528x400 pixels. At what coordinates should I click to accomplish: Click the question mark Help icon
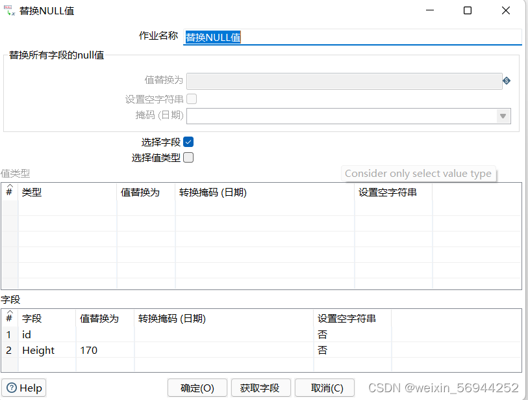point(10,388)
